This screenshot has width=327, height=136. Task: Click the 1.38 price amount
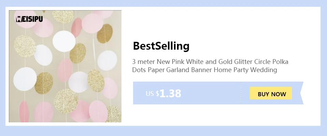tap(170, 93)
